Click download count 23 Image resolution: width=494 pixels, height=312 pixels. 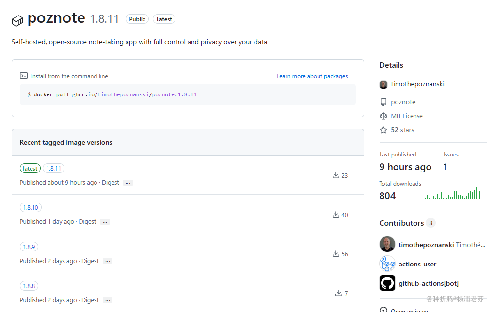tap(344, 176)
